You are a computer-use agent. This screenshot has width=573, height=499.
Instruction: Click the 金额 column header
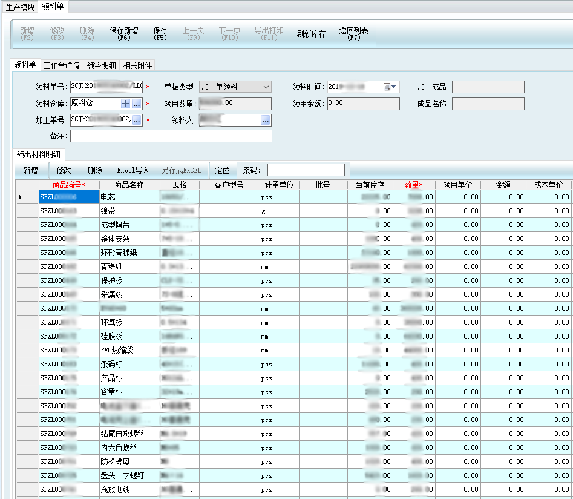[x=503, y=185]
